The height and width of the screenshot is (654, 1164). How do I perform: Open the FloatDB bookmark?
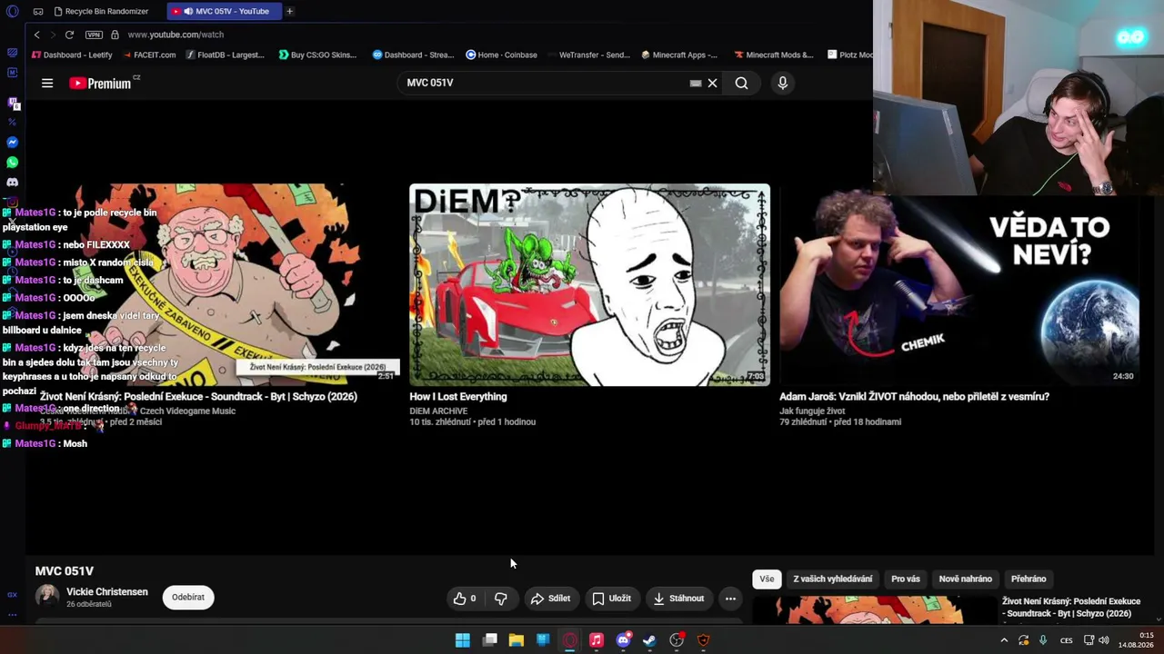pyautogui.click(x=225, y=54)
